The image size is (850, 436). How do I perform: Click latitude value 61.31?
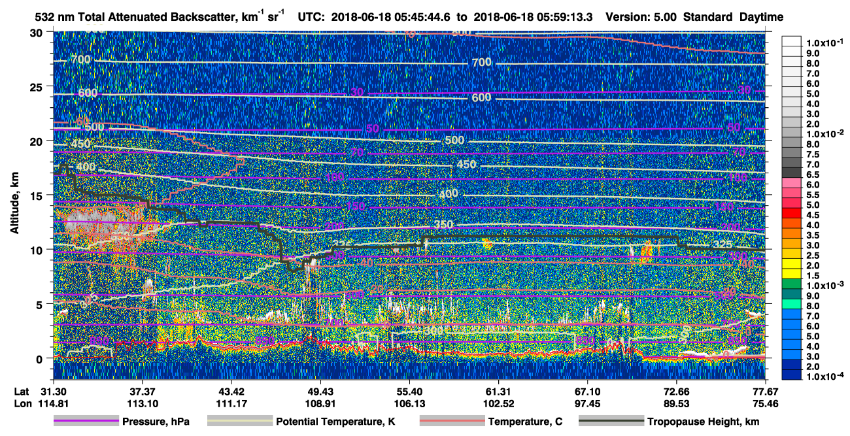(x=498, y=391)
